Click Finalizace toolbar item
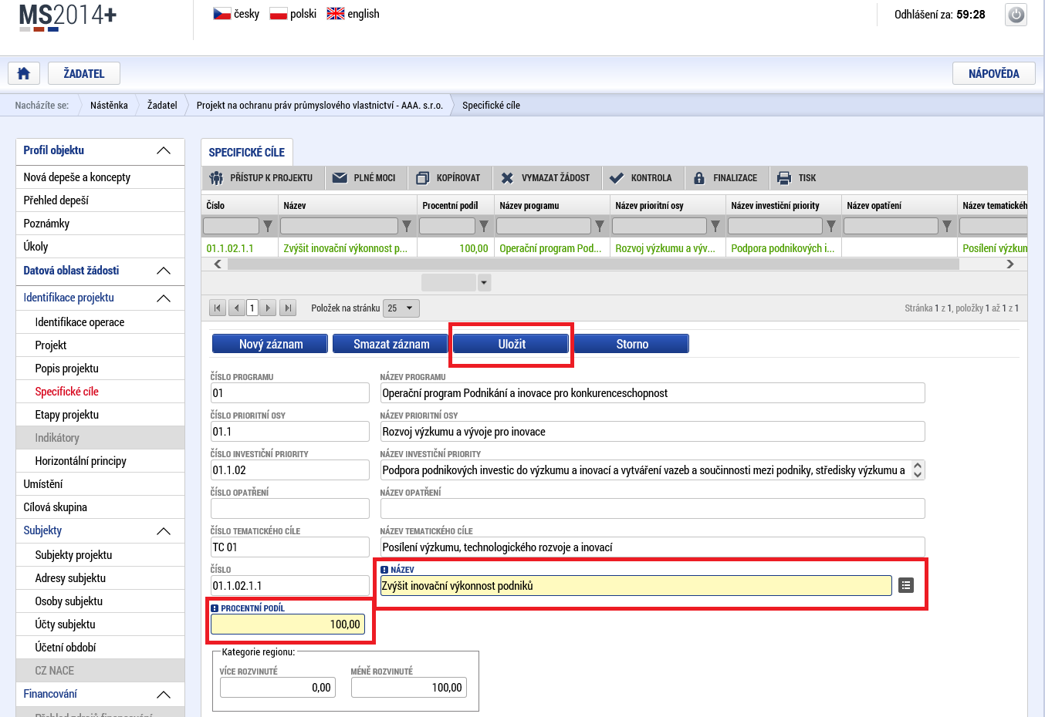Screen dimensions: 1045x717 coord(725,178)
